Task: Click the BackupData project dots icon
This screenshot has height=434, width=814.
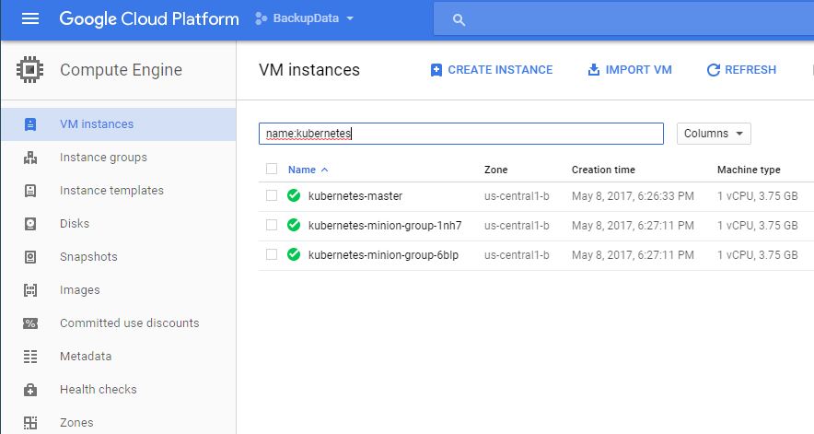Action: [262, 18]
